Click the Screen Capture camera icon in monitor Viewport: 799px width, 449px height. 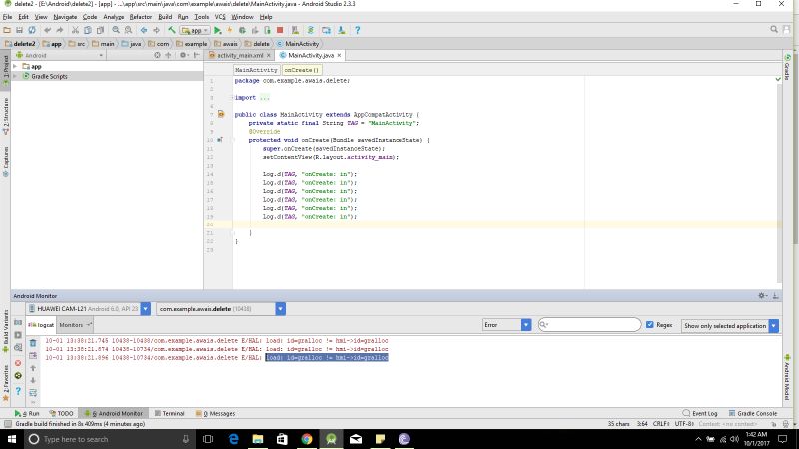(x=18, y=322)
